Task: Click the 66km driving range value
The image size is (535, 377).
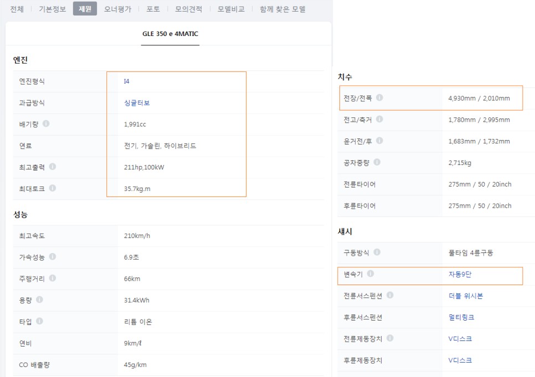Action: point(132,279)
